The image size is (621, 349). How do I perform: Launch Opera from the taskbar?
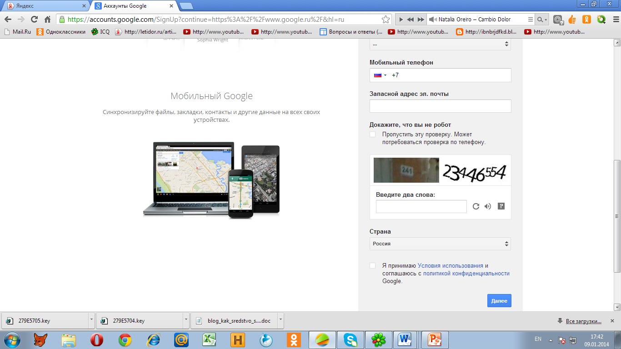coord(97,339)
